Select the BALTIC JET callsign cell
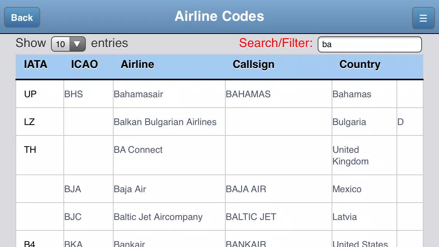The height and width of the screenshot is (247, 439). coord(278,217)
